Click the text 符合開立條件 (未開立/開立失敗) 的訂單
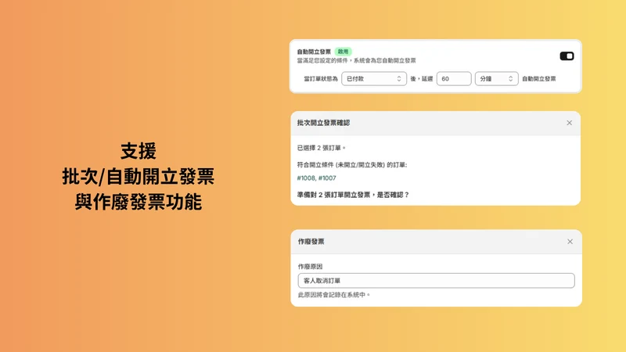626x352 pixels. [351, 165]
